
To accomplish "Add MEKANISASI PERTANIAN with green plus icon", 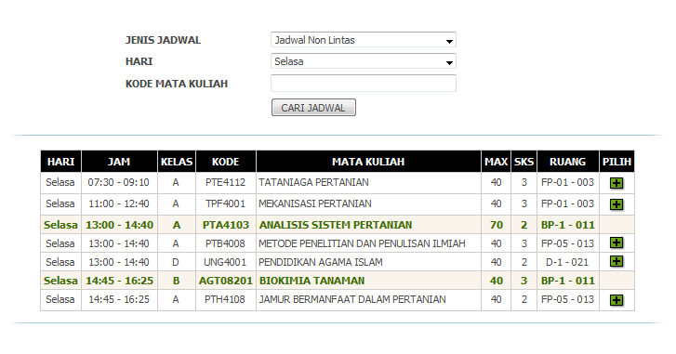I will point(616,204).
